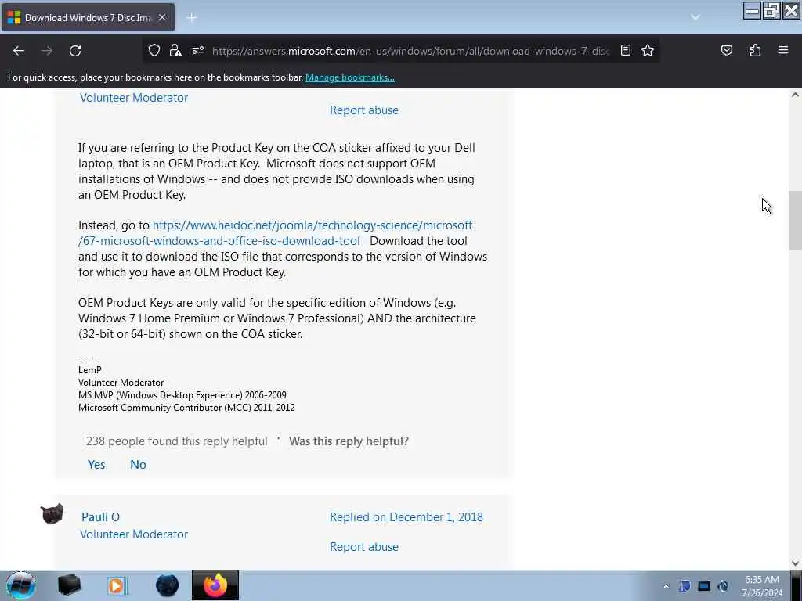Click the page scroll down arrow
This screenshot has height=601, width=802.
tap(795, 563)
